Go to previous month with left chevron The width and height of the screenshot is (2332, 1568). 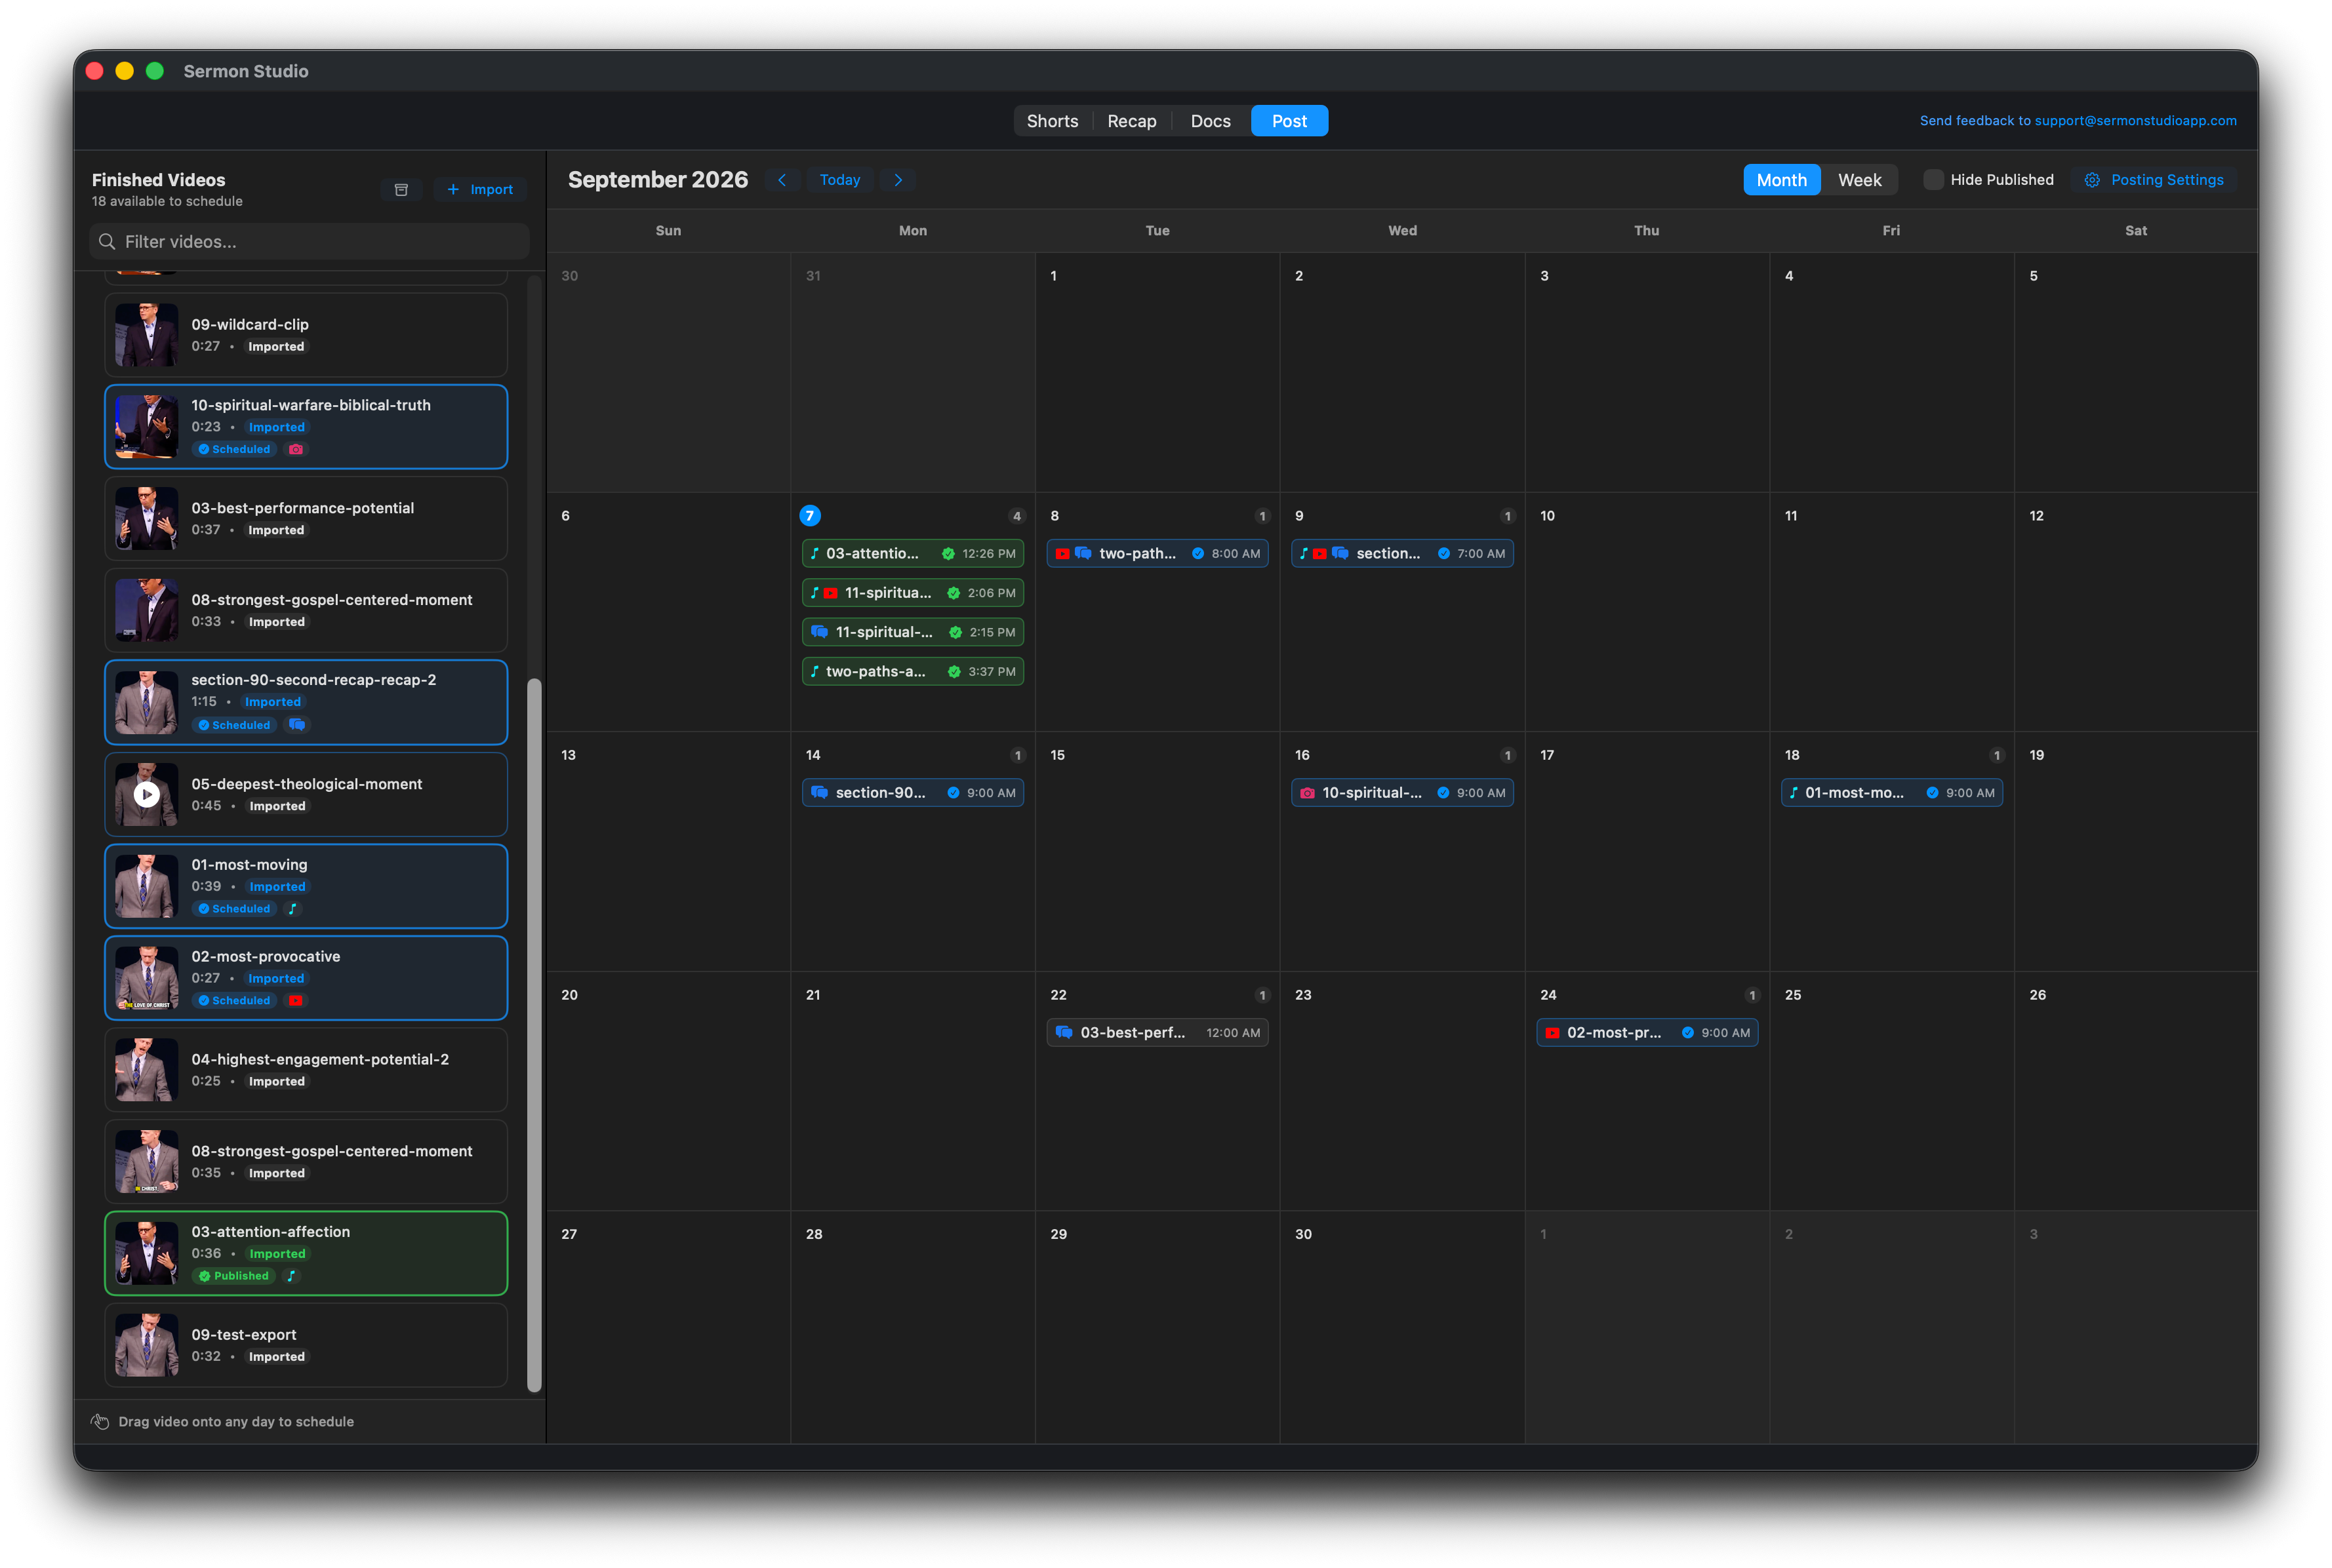coord(782,180)
